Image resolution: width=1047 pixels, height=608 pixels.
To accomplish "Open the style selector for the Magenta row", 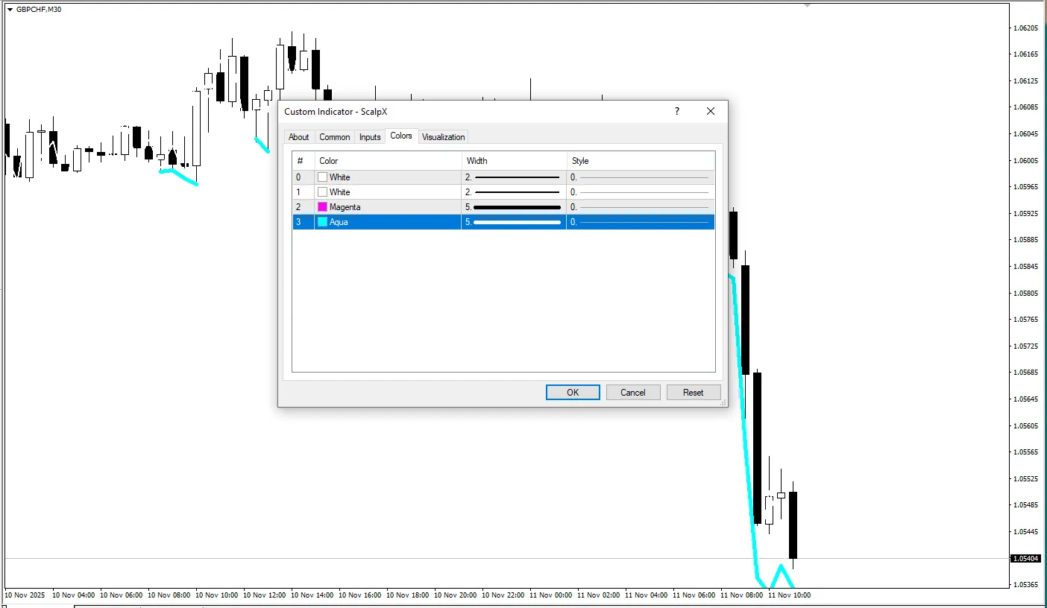I will [641, 207].
